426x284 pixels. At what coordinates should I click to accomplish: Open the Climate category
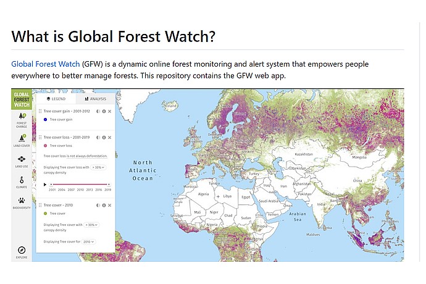22,182
